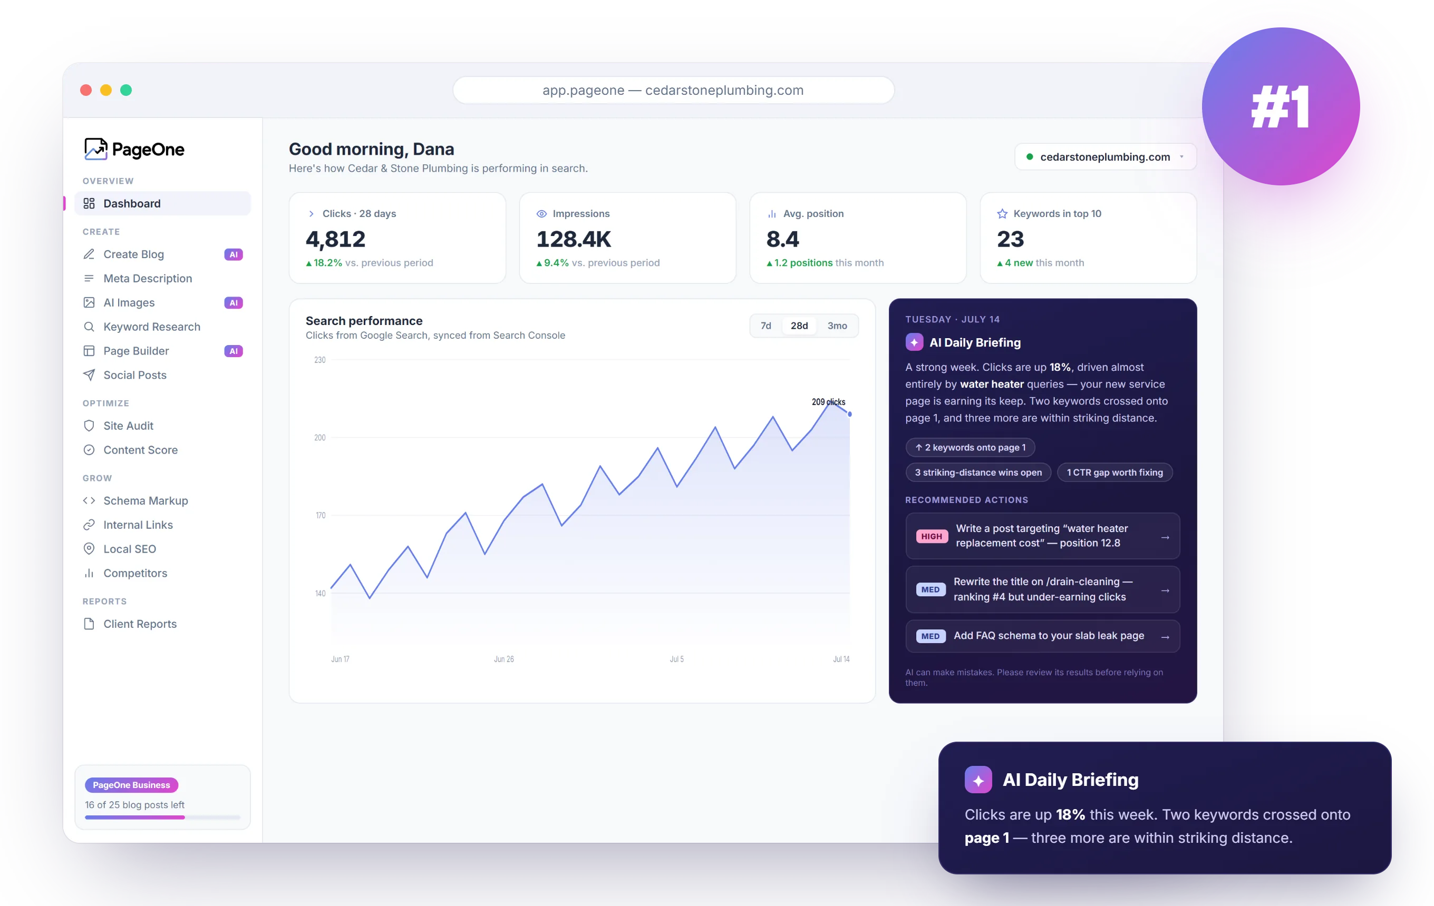The width and height of the screenshot is (1434, 906).
Task: Click the AI badge next to Page Builder
Action: [x=234, y=351]
